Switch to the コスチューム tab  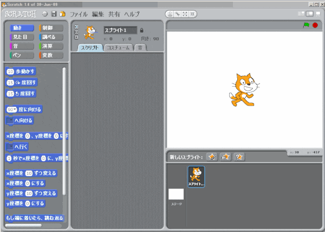point(118,48)
